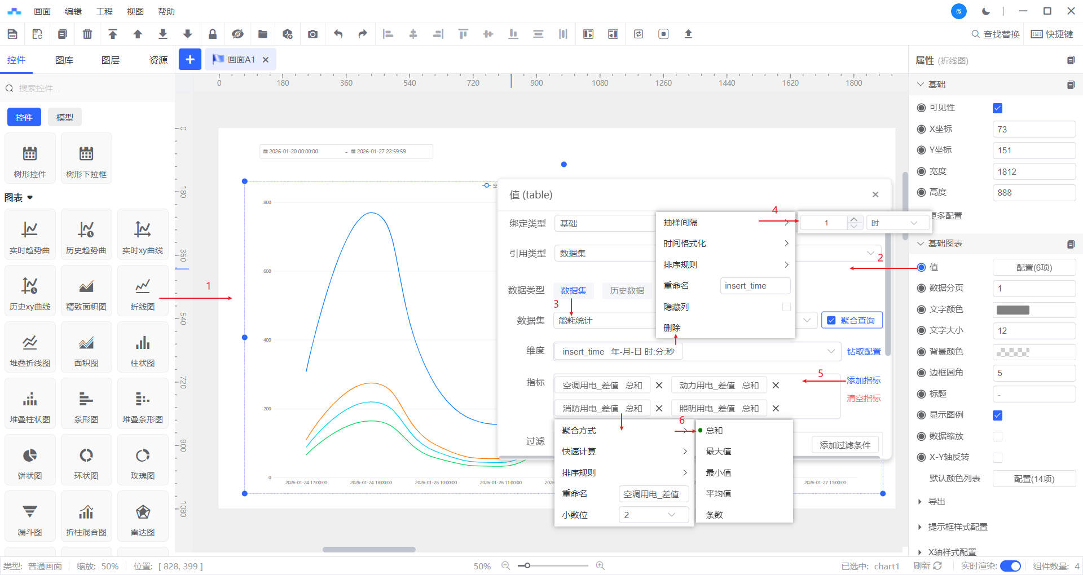The image size is (1083, 575).
Task: Click the undo arrow in toolbar
Action: (338, 34)
